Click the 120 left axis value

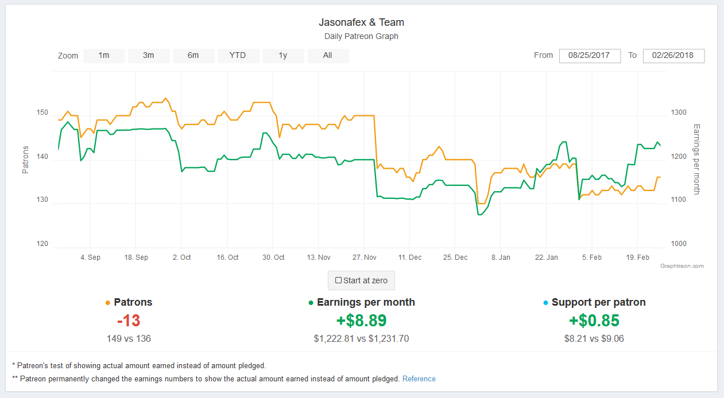tap(42, 244)
